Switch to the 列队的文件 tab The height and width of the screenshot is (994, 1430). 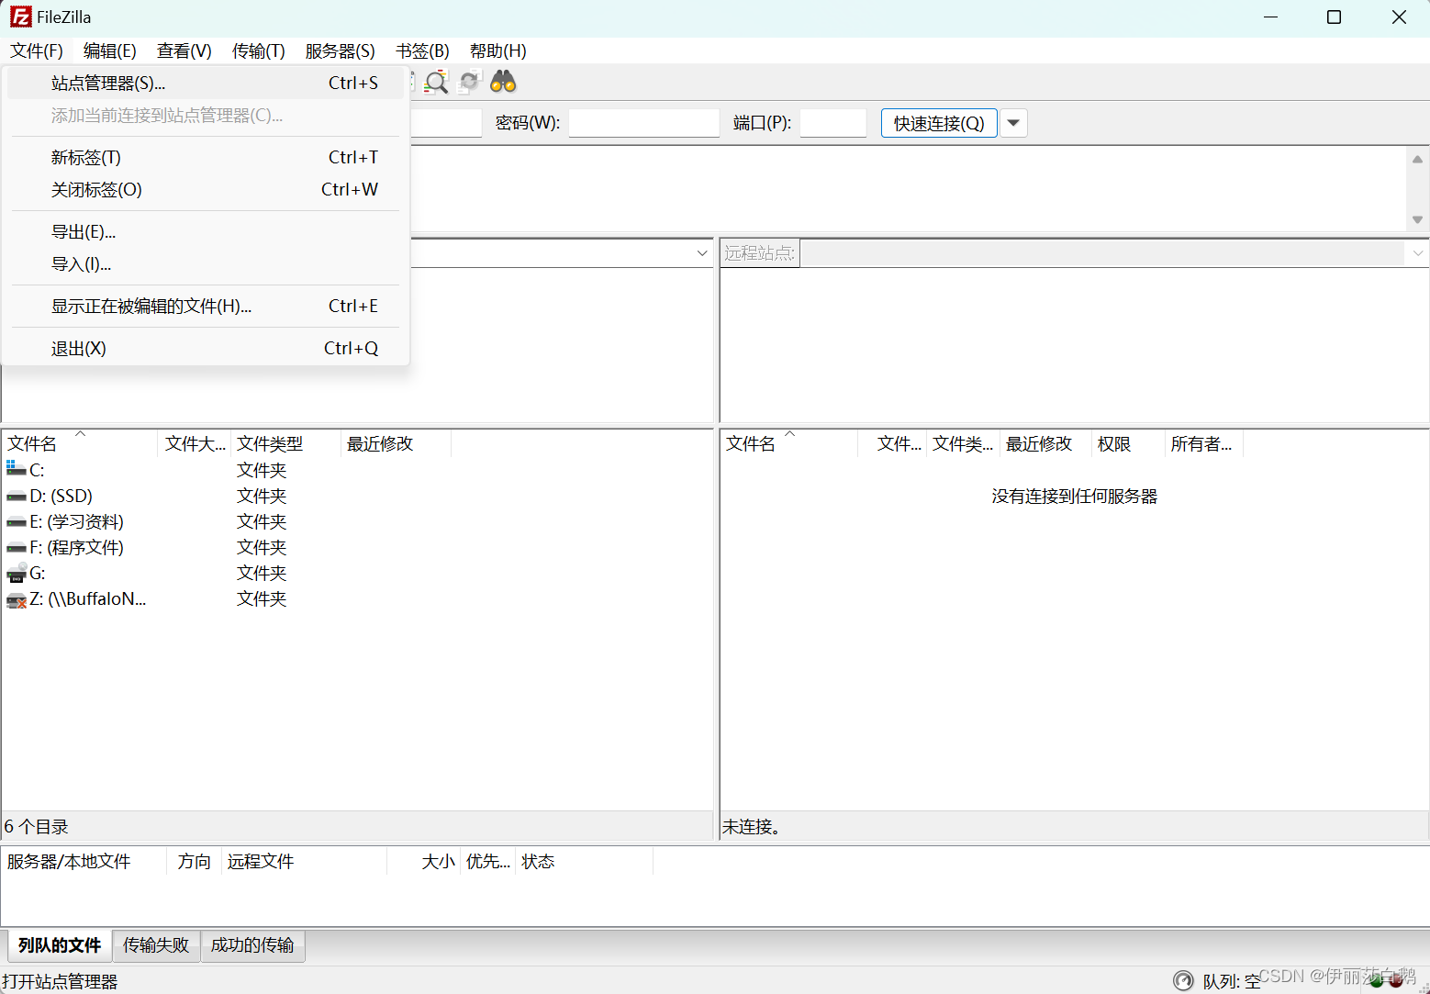[60, 944]
